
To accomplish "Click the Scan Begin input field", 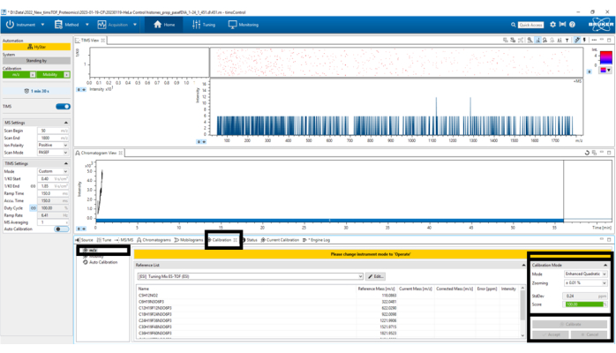I will [x=53, y=131].
